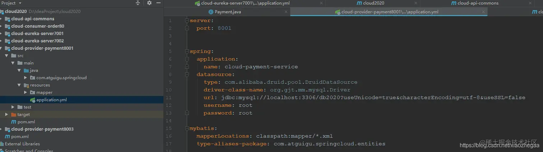Expand the test folder arrow

coord(13,107)
